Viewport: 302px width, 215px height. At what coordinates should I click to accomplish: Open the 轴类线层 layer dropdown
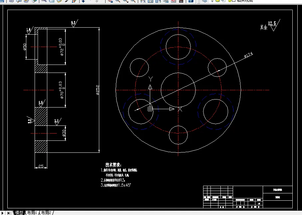tap(245, 1)
